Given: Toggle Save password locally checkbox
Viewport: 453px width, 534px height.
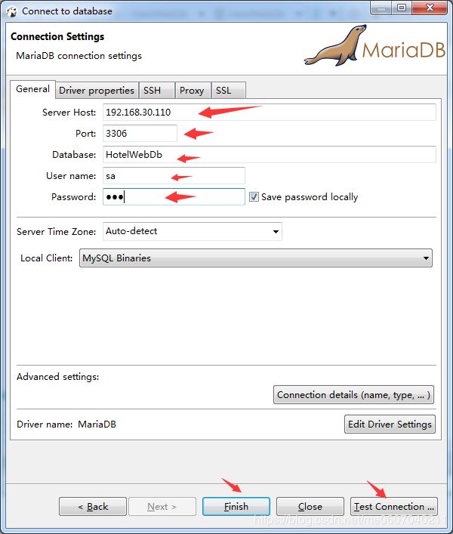Looking at the screenshot, I should [x=254, y=197].
